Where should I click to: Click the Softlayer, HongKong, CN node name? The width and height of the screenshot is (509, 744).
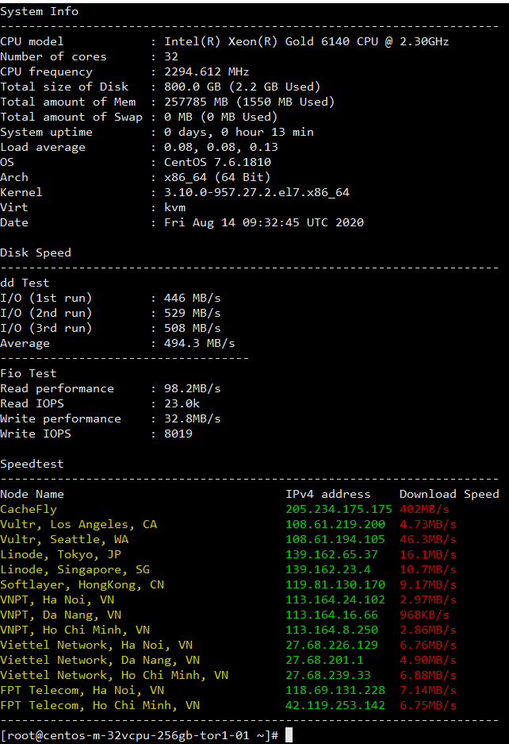[82, 584]
